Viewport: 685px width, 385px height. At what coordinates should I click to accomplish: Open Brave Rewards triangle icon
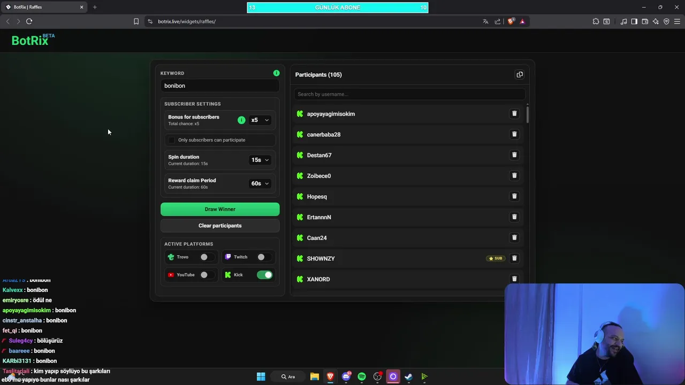[x=522, y=21]
